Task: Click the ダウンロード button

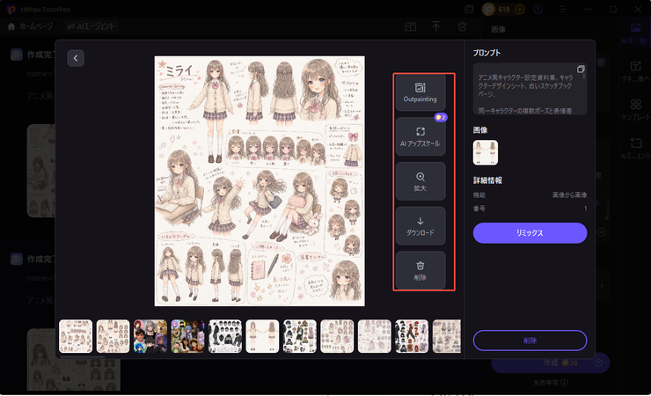Action: click(x=421, y=226)
